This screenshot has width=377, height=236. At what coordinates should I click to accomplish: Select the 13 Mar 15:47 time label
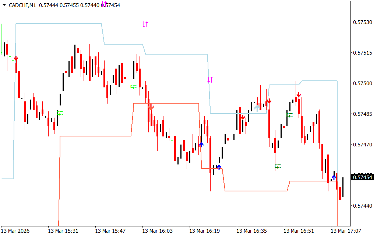110,231
